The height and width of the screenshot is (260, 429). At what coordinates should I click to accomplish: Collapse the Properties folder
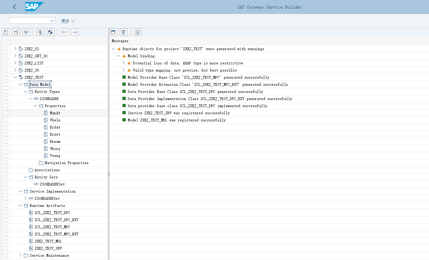[x=35, y=106]
